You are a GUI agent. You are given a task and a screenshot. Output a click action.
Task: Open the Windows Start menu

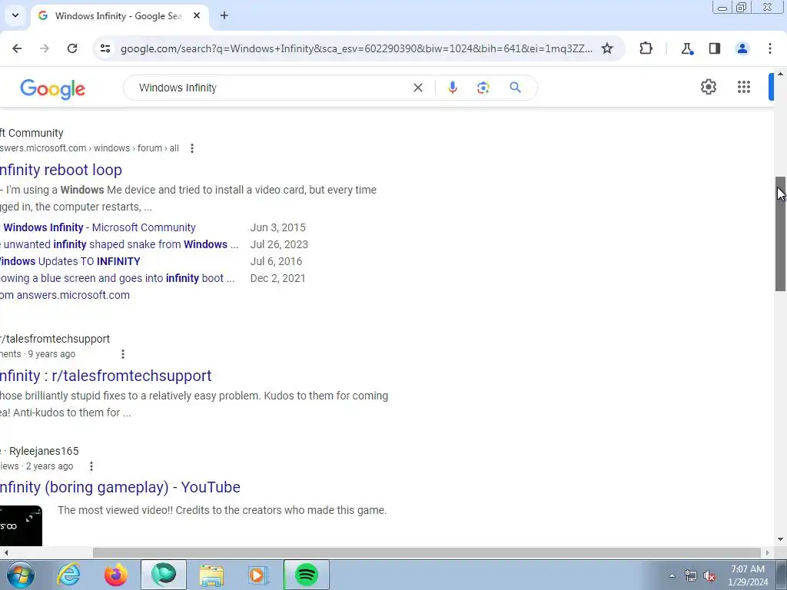tap(21, 575)
